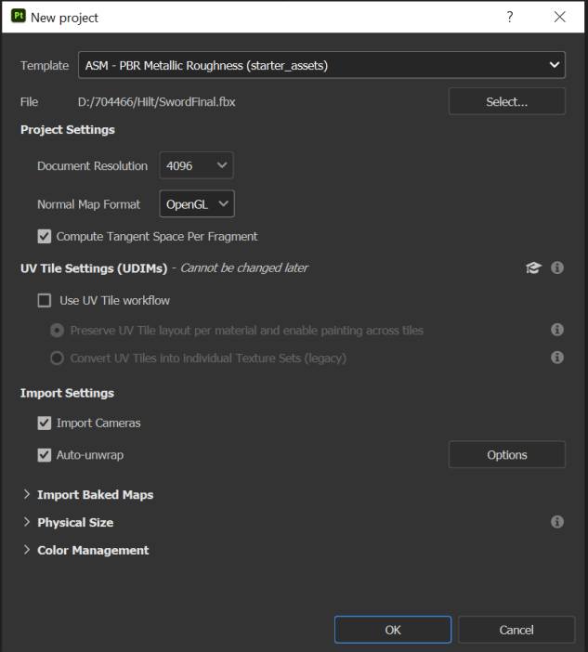Click the Select... file button
Viewport: 588px width, 652px height.
tap(506, 102)
